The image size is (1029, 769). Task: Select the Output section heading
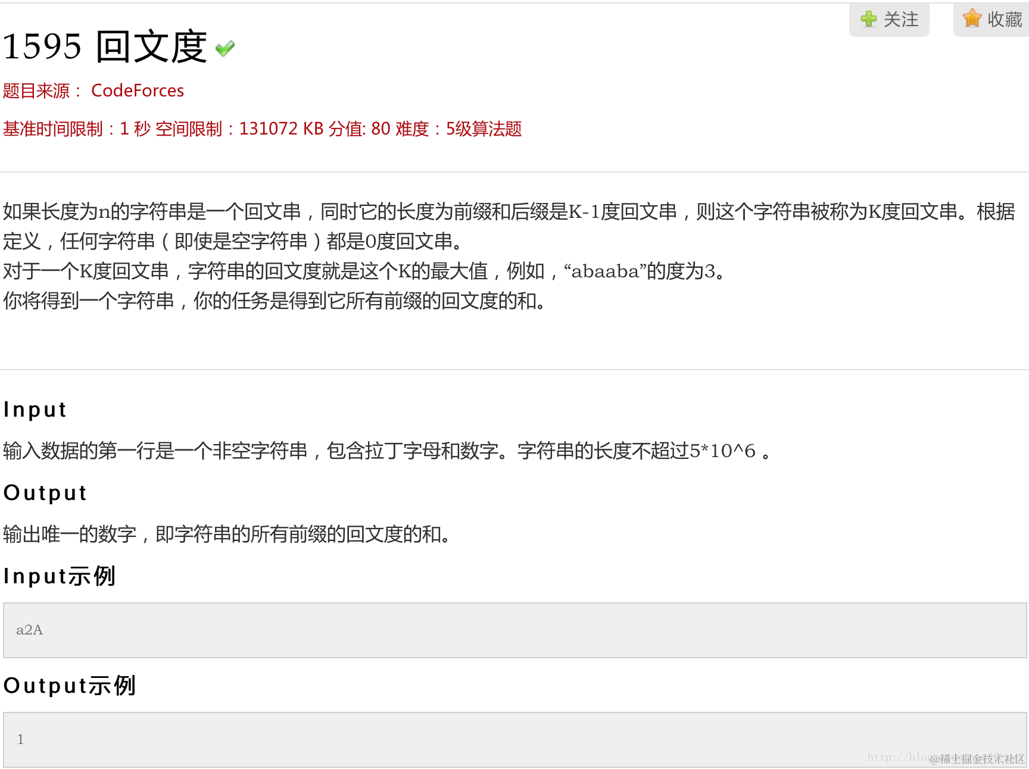tap(45, 493)
